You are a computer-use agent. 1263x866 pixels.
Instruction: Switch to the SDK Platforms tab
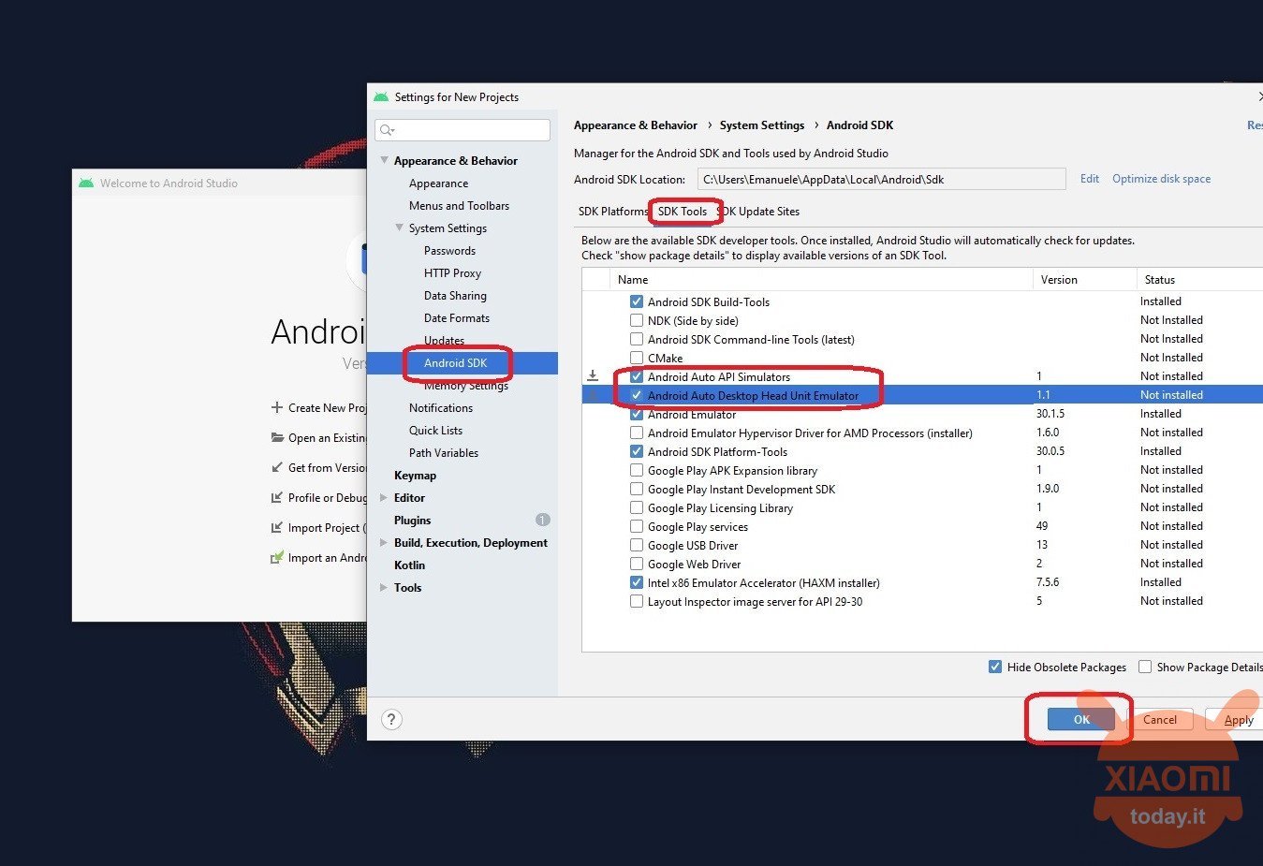(613, 211)
